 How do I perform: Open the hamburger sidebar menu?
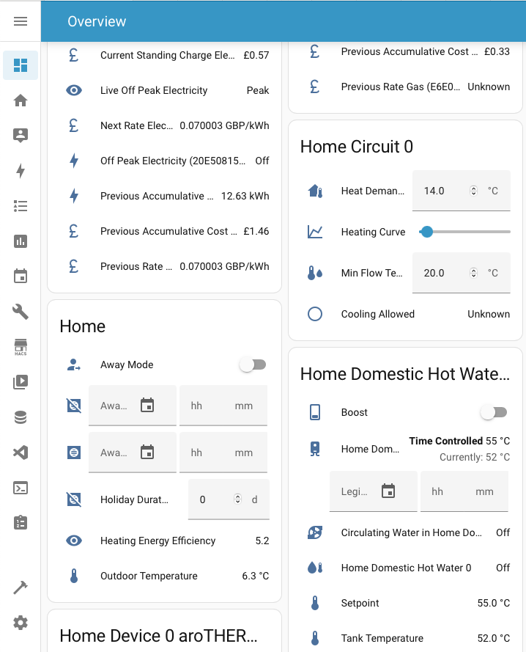pyautogui.click(x=21, y=21)
